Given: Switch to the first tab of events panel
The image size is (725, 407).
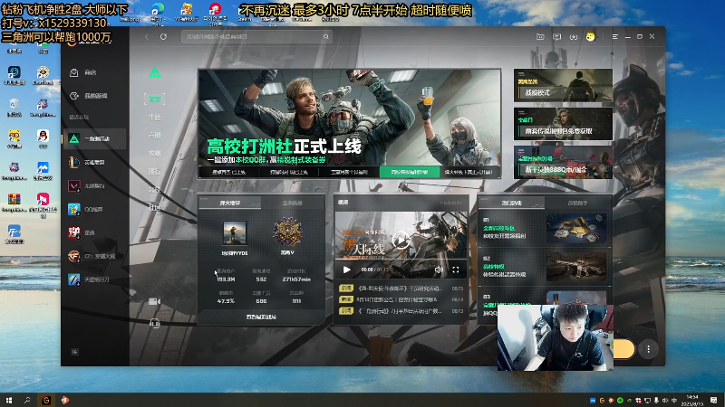Looking at the screenshot, I should point(511,203).
